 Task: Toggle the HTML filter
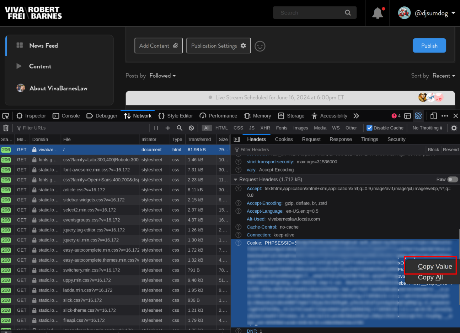coord(221,128)
